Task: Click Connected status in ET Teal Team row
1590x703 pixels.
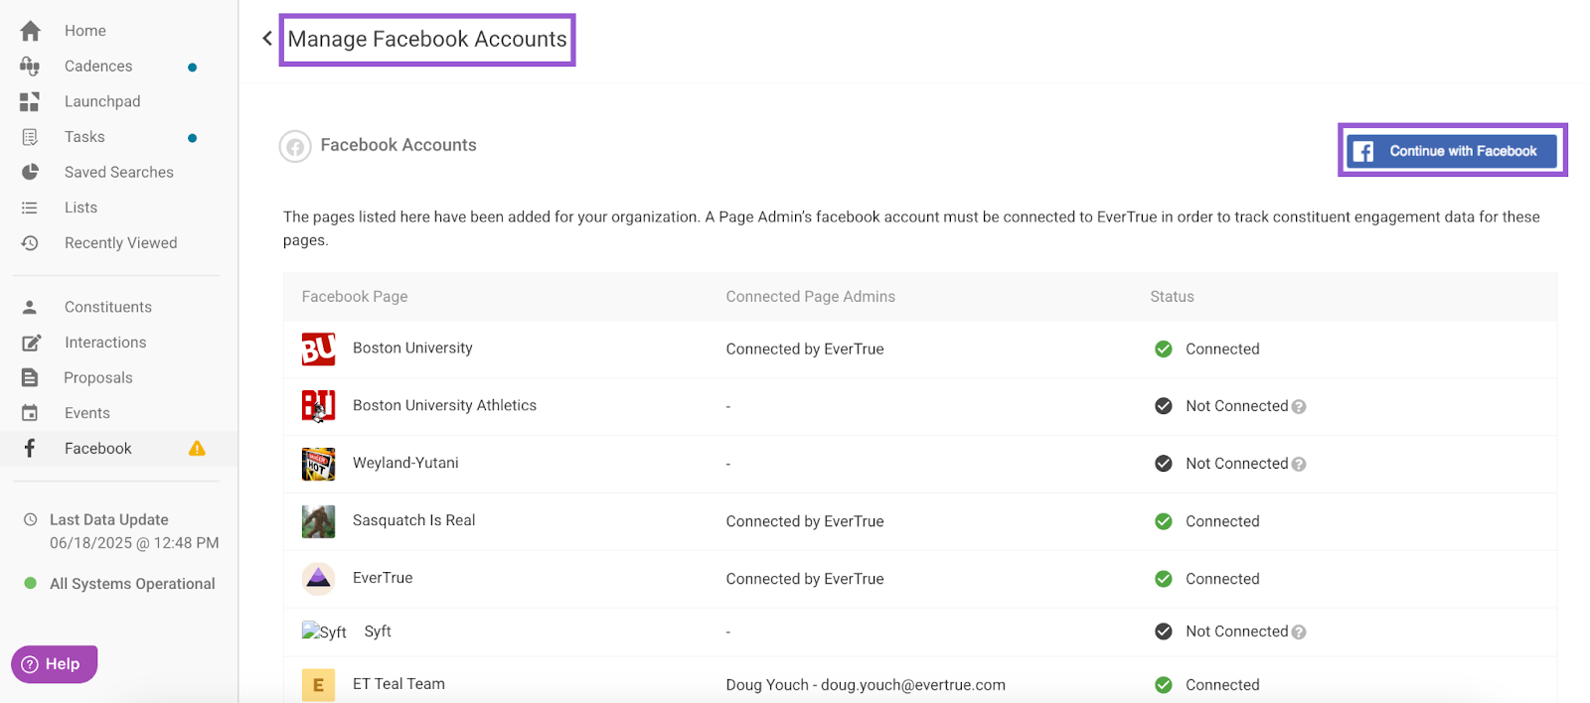Action: pyautogui.click(x=1222, y=685)
